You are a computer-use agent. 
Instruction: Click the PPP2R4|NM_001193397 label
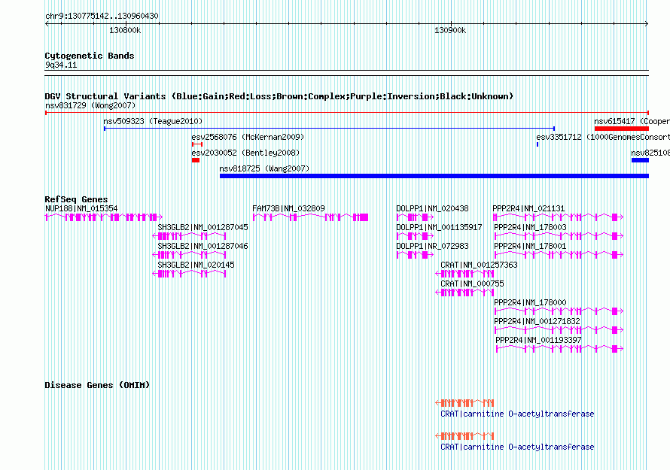point(538,340)
